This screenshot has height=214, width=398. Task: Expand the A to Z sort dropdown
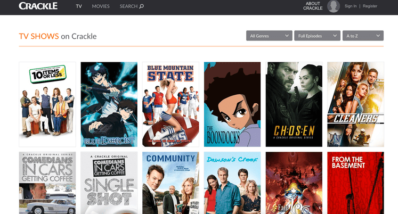[363, 36]
